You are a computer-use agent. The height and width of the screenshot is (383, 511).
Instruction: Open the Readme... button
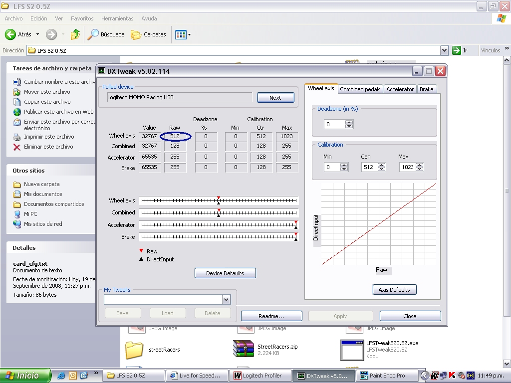[x=271, y=316]
